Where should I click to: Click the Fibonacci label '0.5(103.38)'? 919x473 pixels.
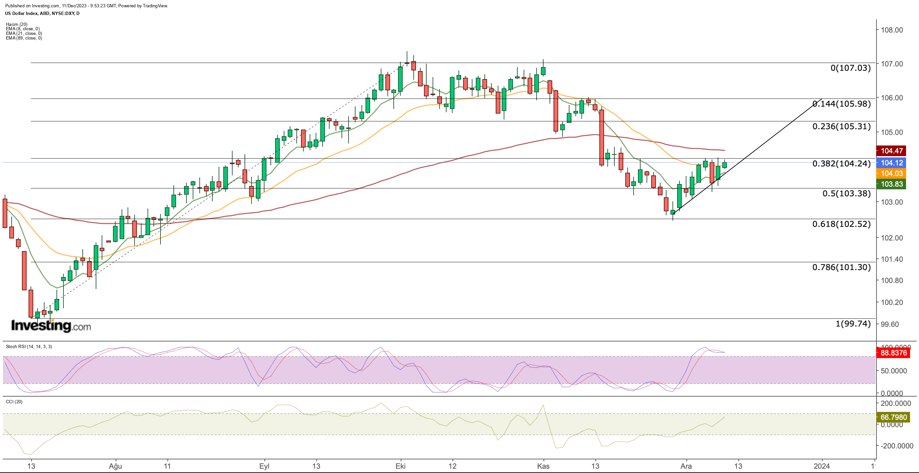point(847,193)
